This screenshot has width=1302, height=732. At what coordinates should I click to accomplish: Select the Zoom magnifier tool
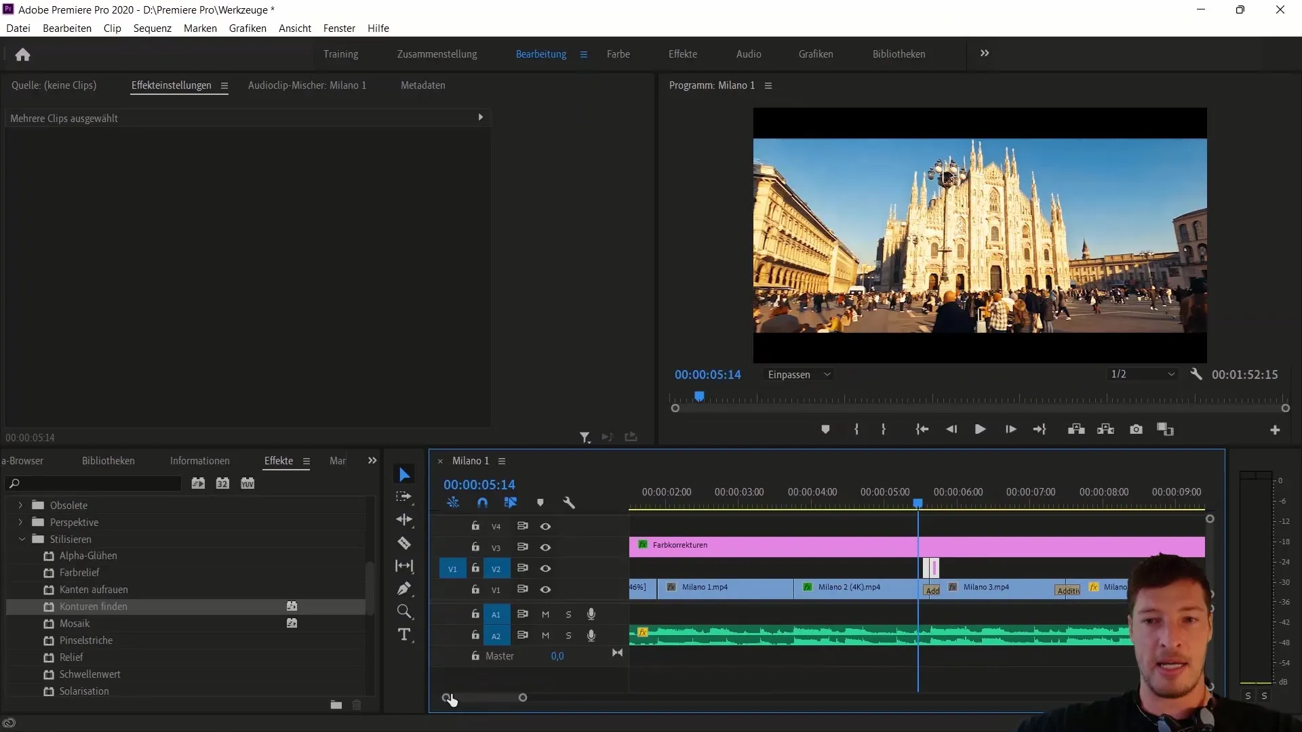[x=404, y=612]
